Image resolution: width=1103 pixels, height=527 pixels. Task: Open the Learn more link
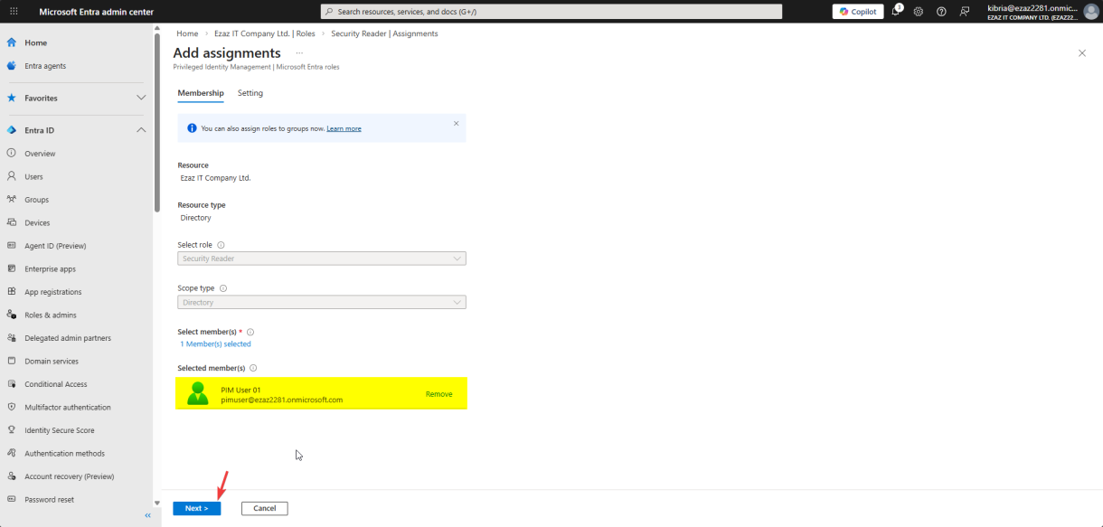[x=344, y=128]
